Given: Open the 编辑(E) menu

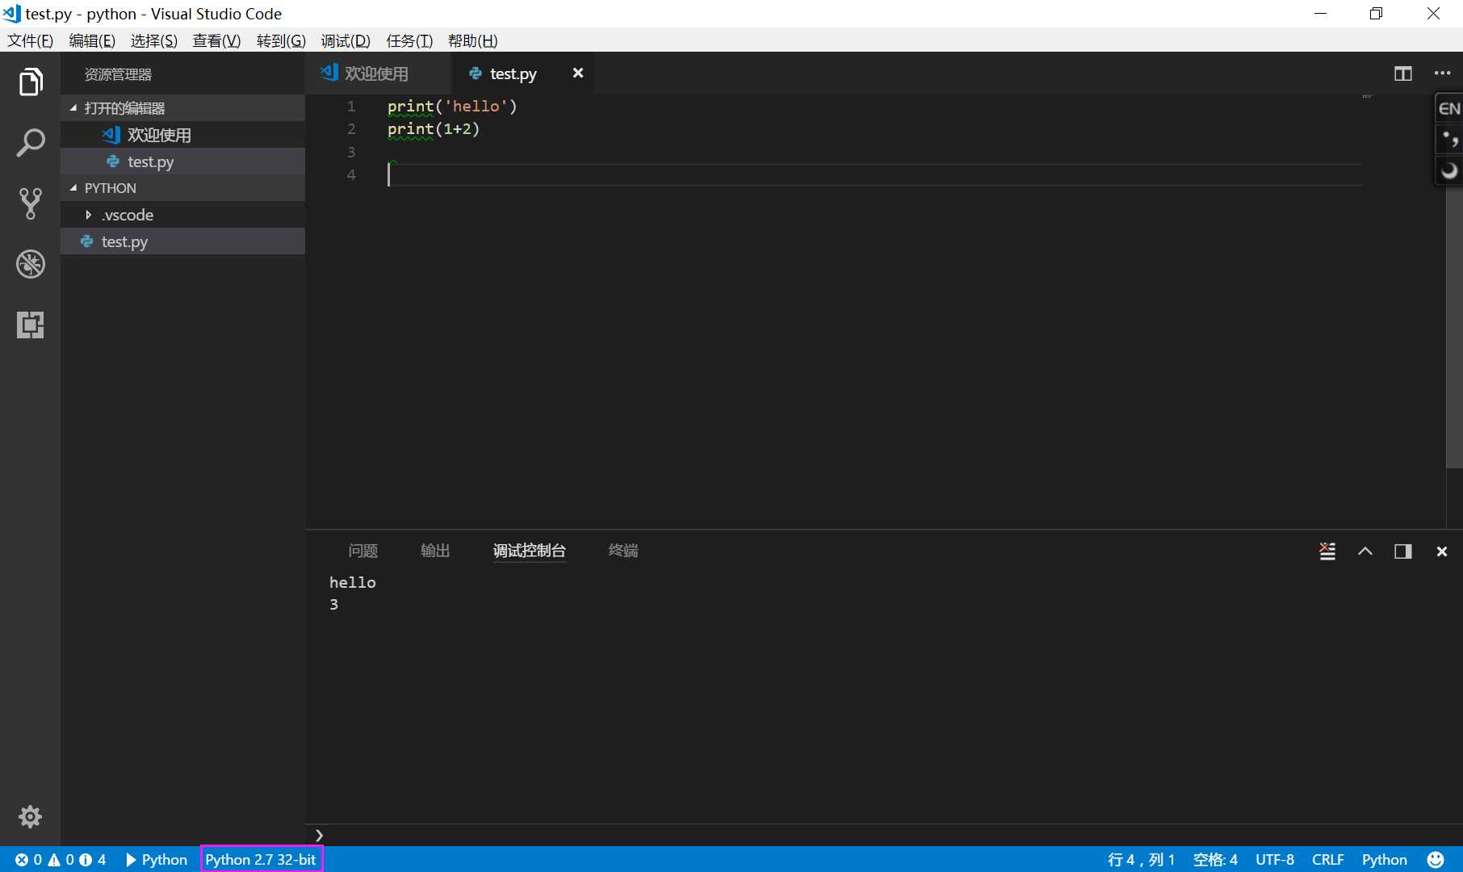Looking at the screenshot, I should tap(92, 40).
